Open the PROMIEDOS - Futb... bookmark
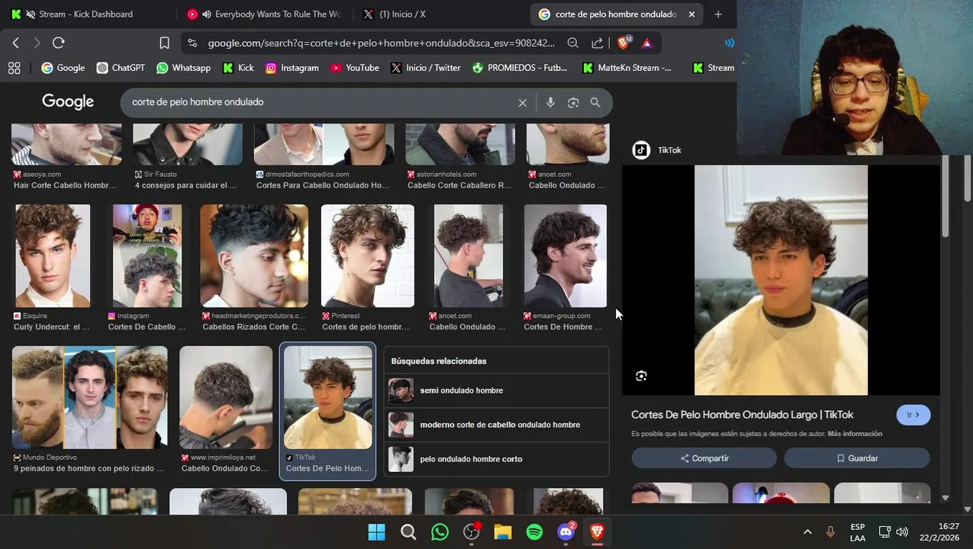 520,68
